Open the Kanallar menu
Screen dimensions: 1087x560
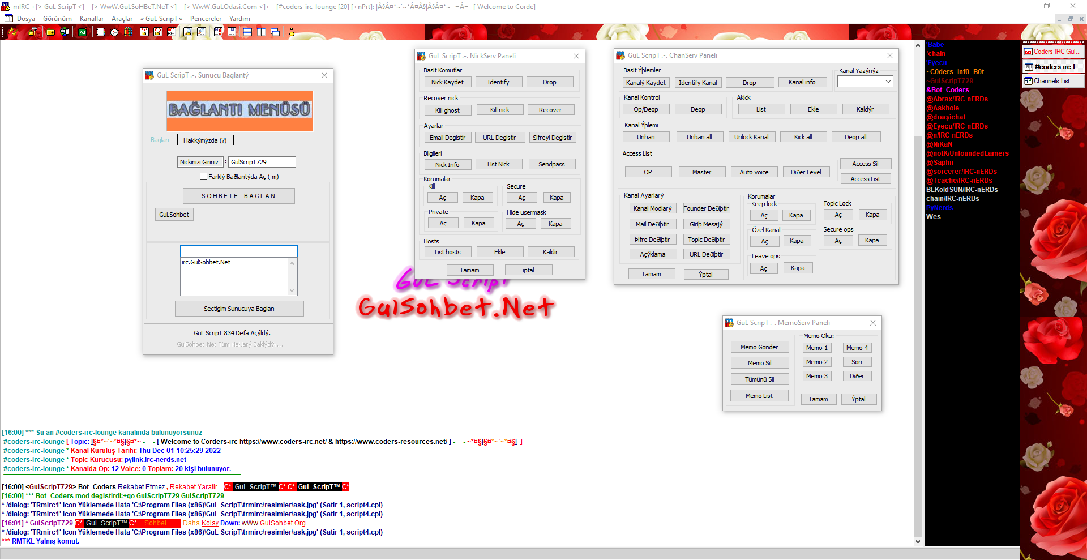pyautogui.click(x=91, y=19)
